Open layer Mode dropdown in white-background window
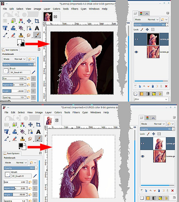Image resolution: width=179 pixels, height=202 pixels. 153,124
